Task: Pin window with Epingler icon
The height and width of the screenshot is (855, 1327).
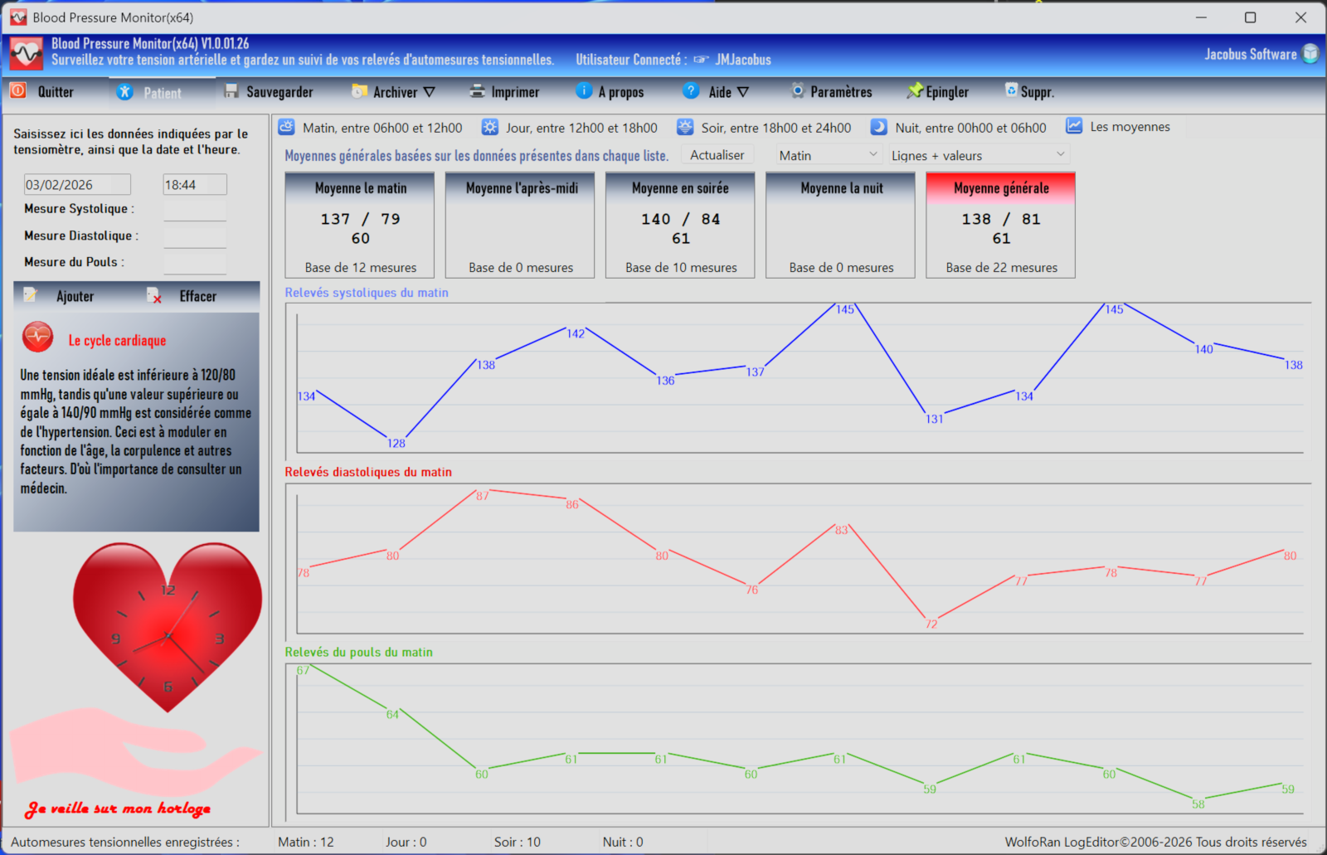Action: click(914, 91)
